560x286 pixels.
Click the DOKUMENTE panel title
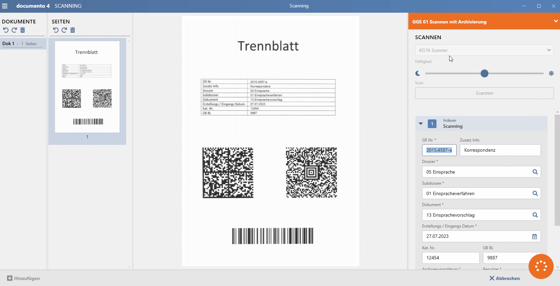(19, 21)
